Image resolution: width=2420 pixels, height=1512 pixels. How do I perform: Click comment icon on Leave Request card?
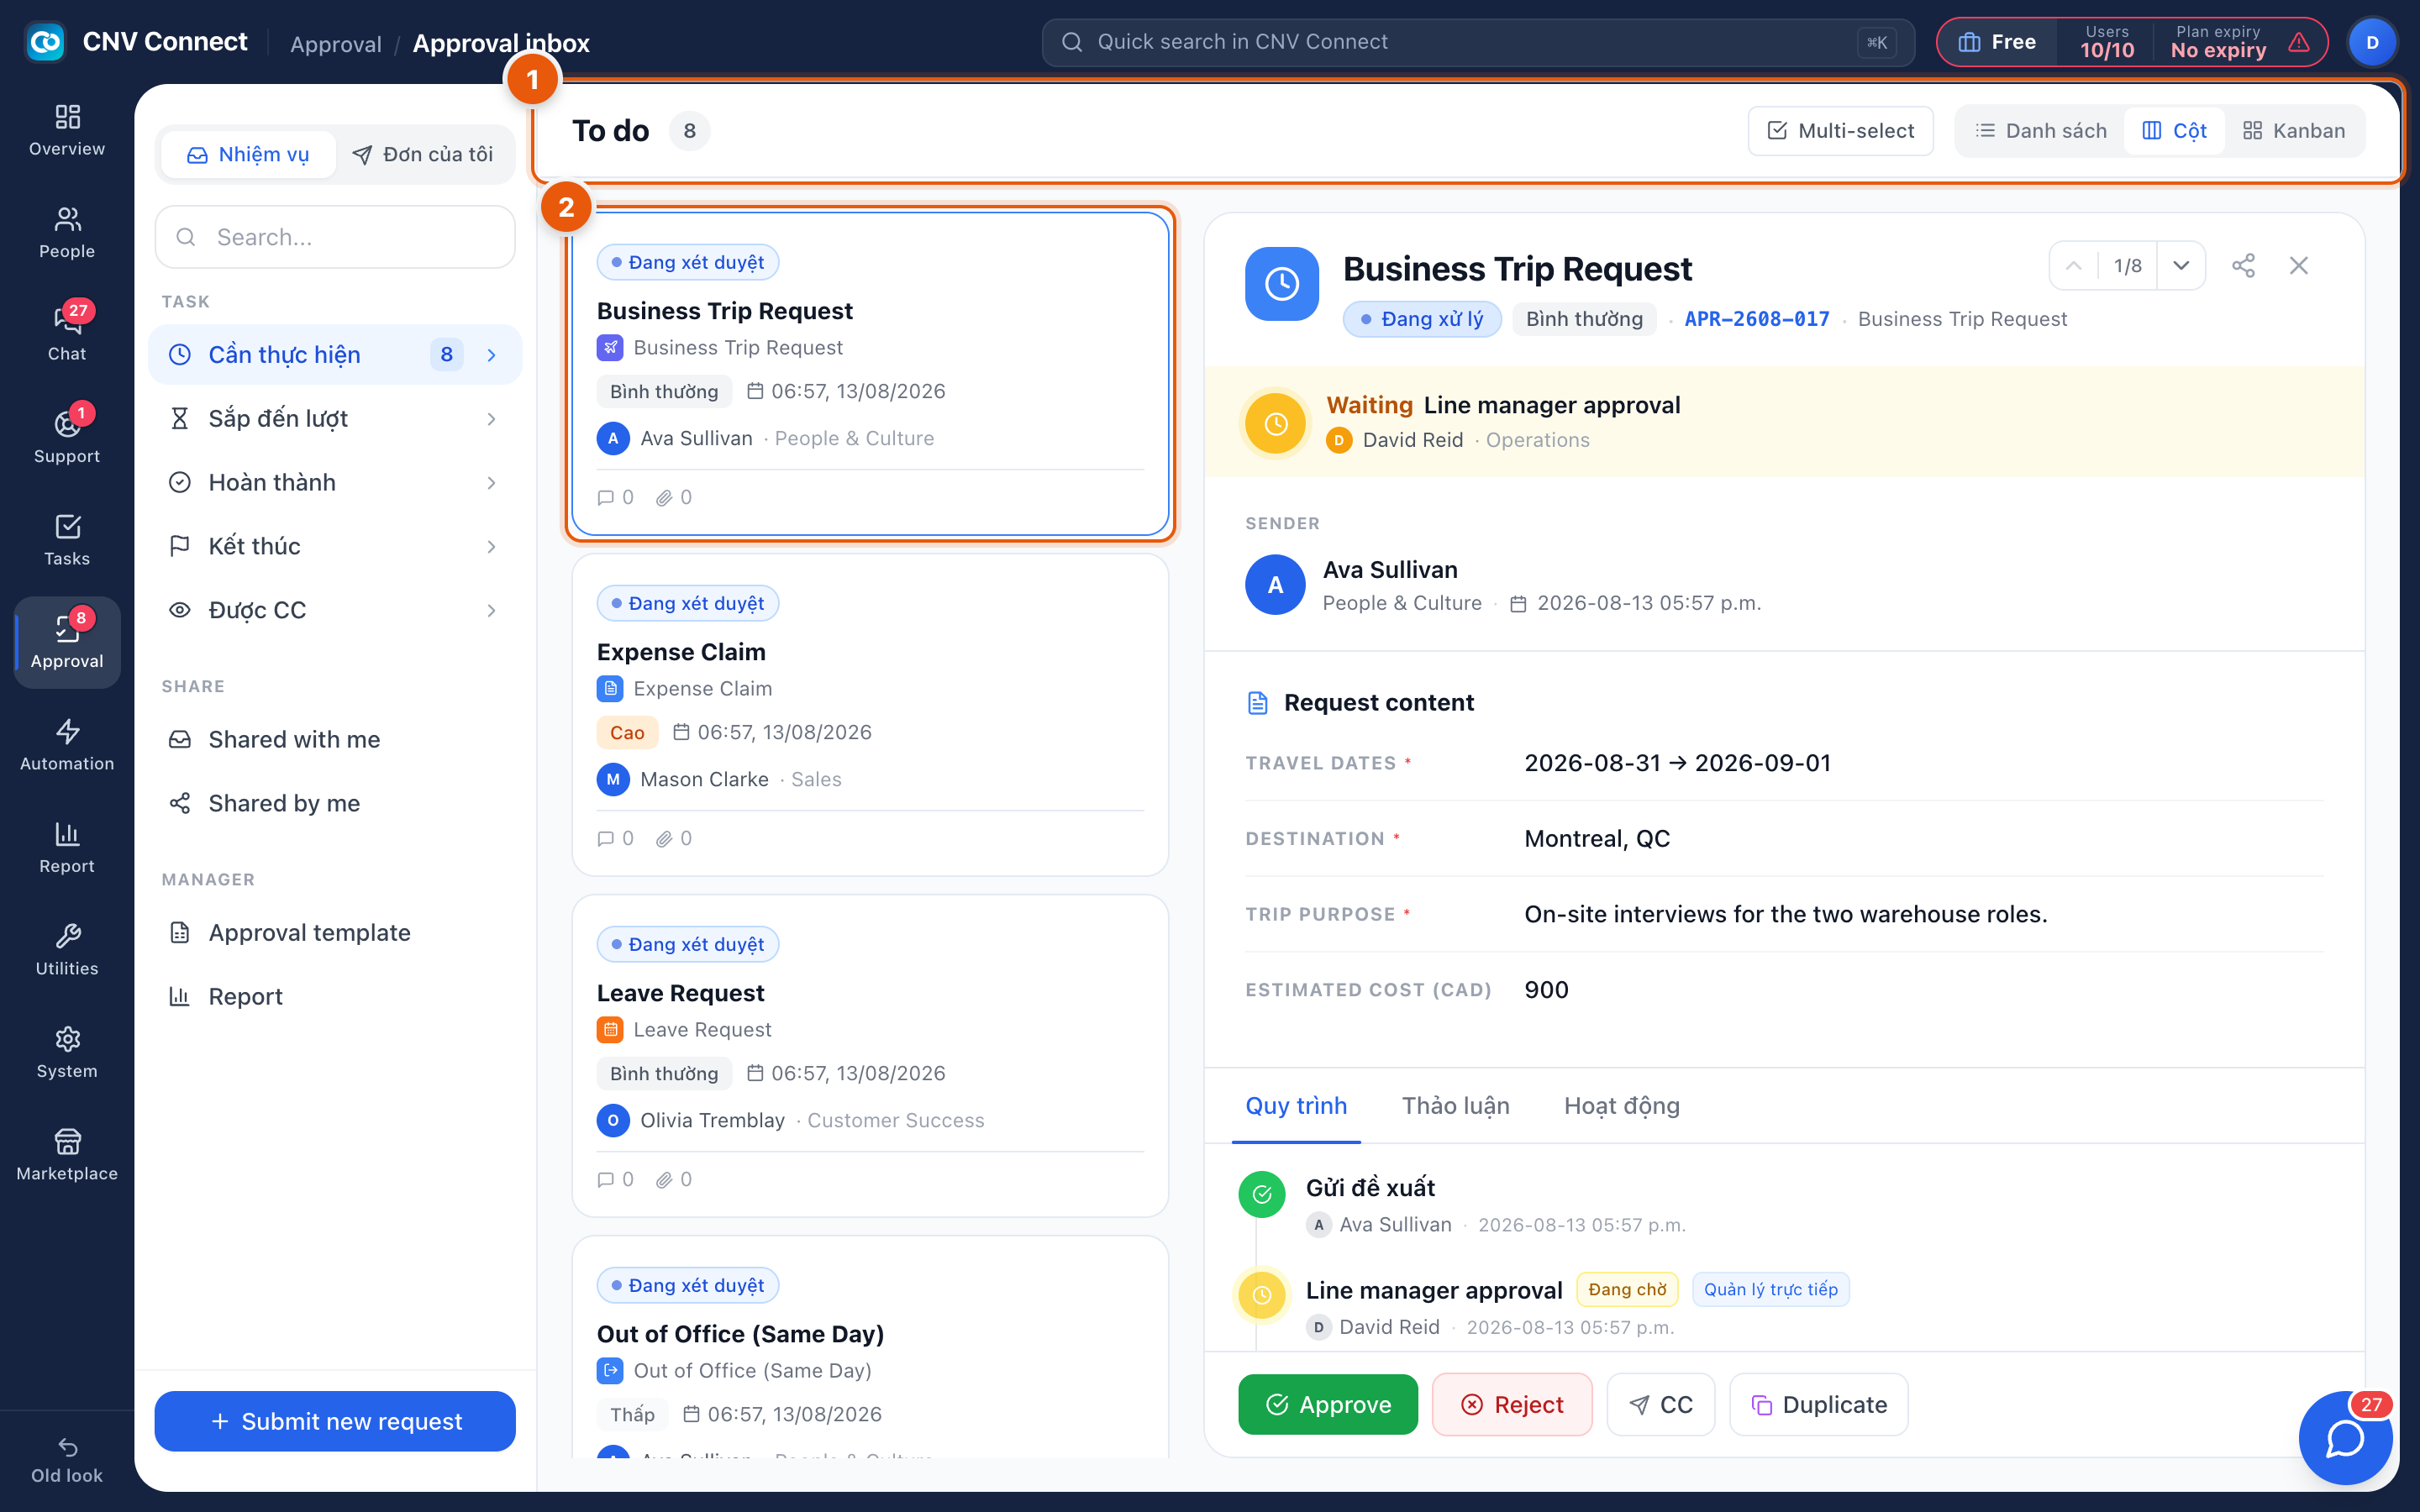tap(606, 1180)
